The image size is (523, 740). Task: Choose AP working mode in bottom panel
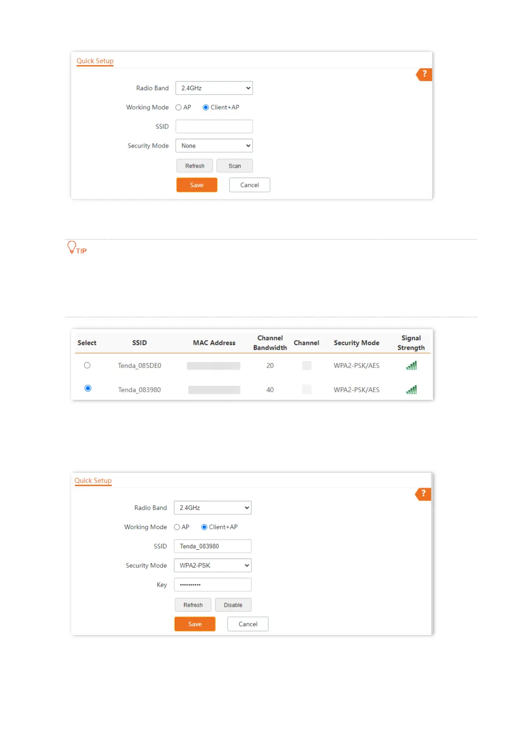177,527
